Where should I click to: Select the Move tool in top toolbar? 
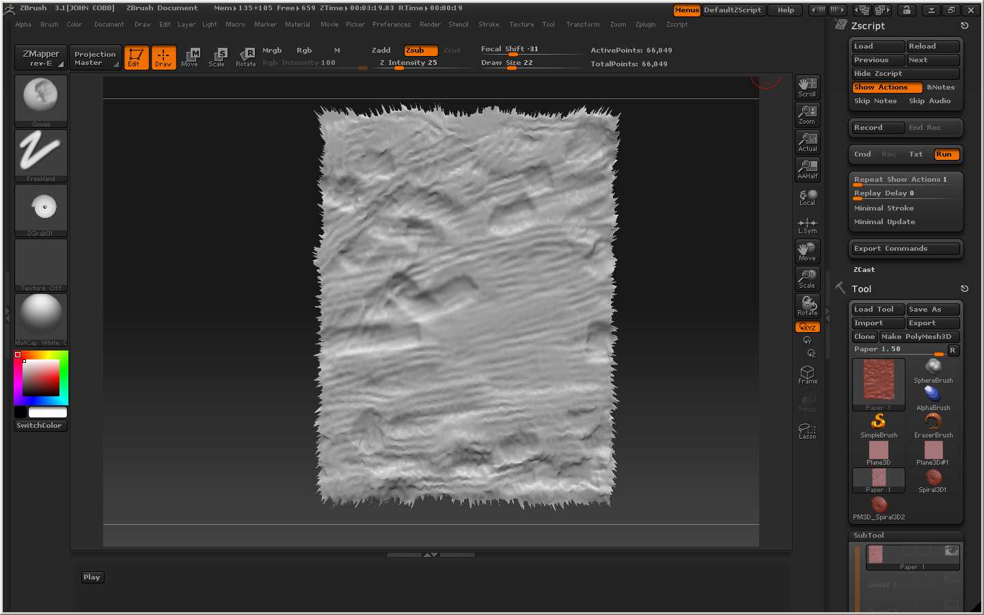(x=190, y=57)
